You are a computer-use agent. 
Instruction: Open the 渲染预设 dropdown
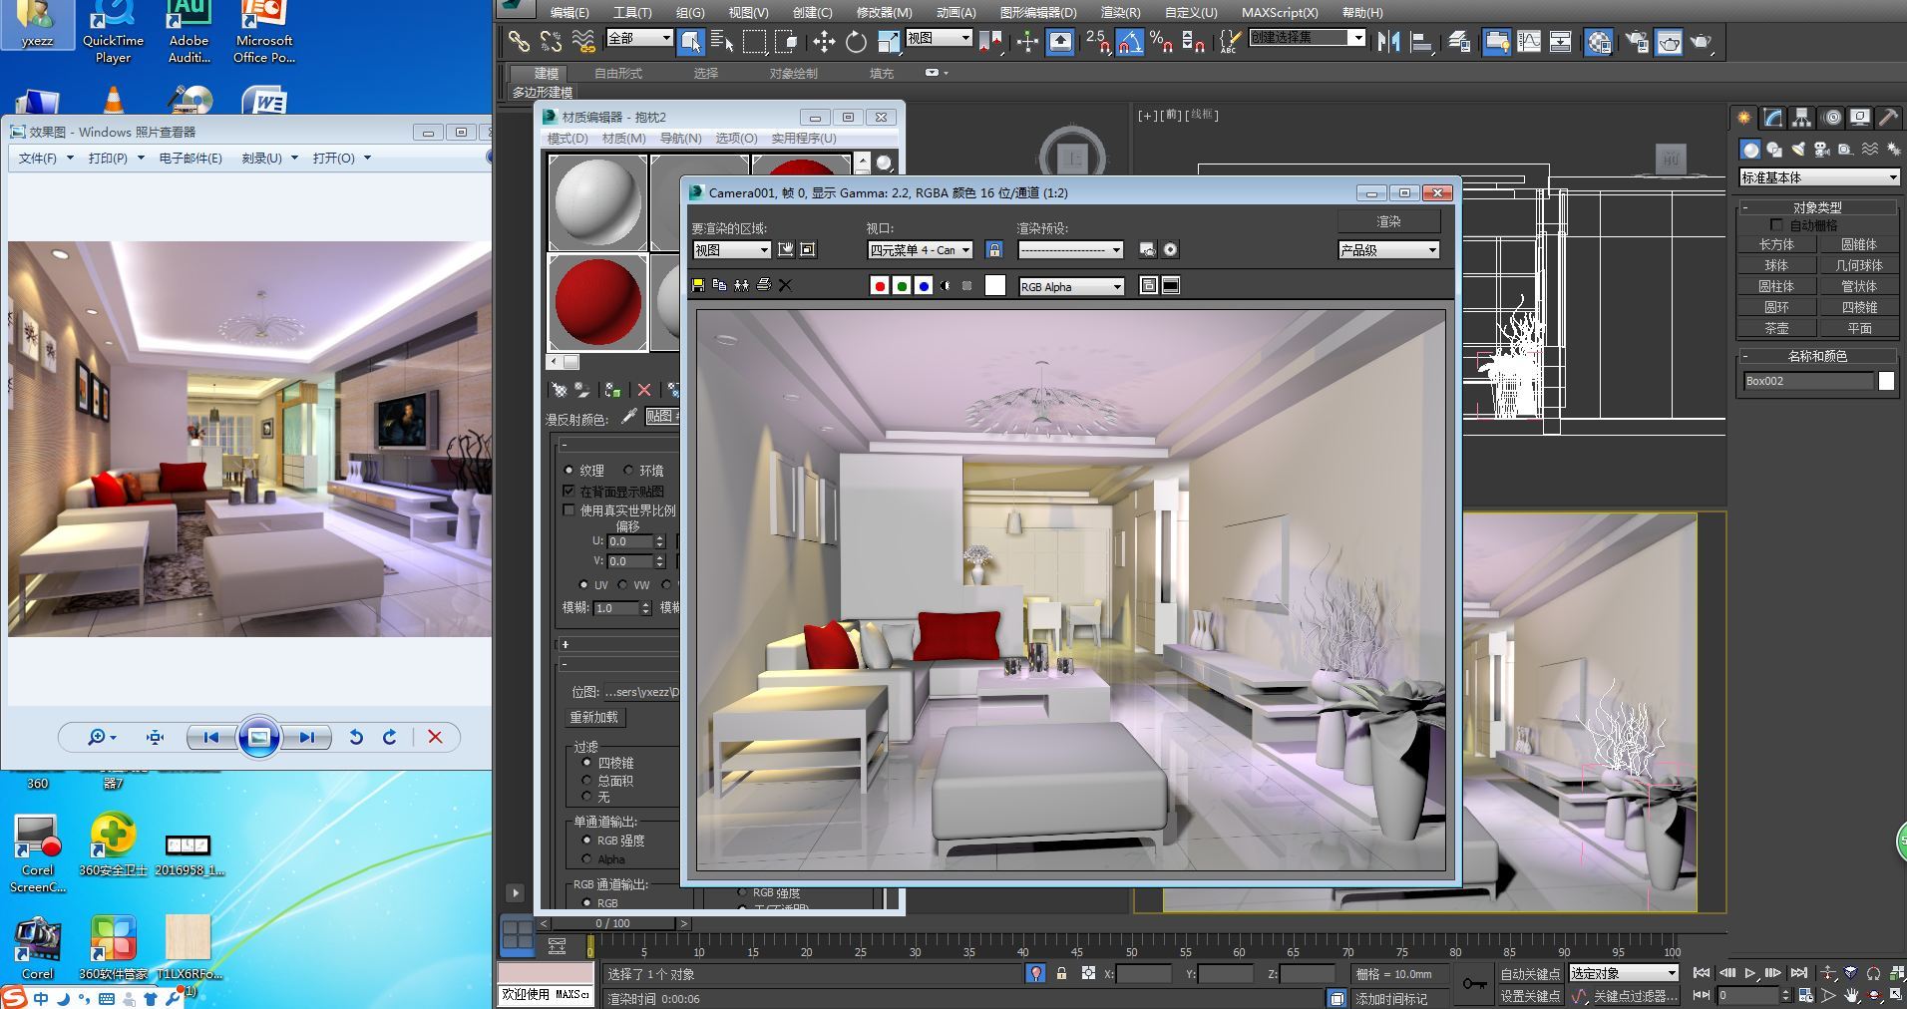click(x=1070, y=250)
